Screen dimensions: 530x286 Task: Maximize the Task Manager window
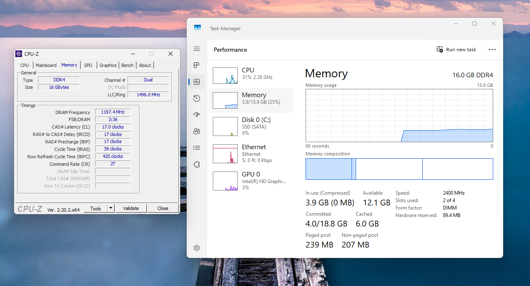coord(475,24)
